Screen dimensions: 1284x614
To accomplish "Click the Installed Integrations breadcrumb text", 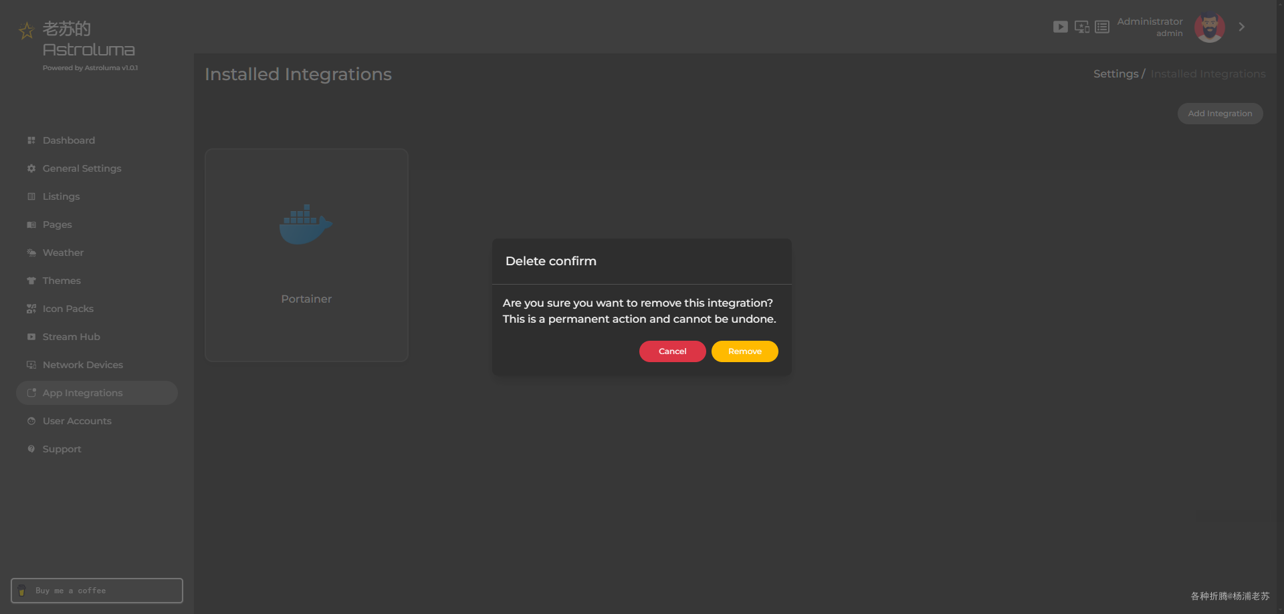I will click(1208, 74).
